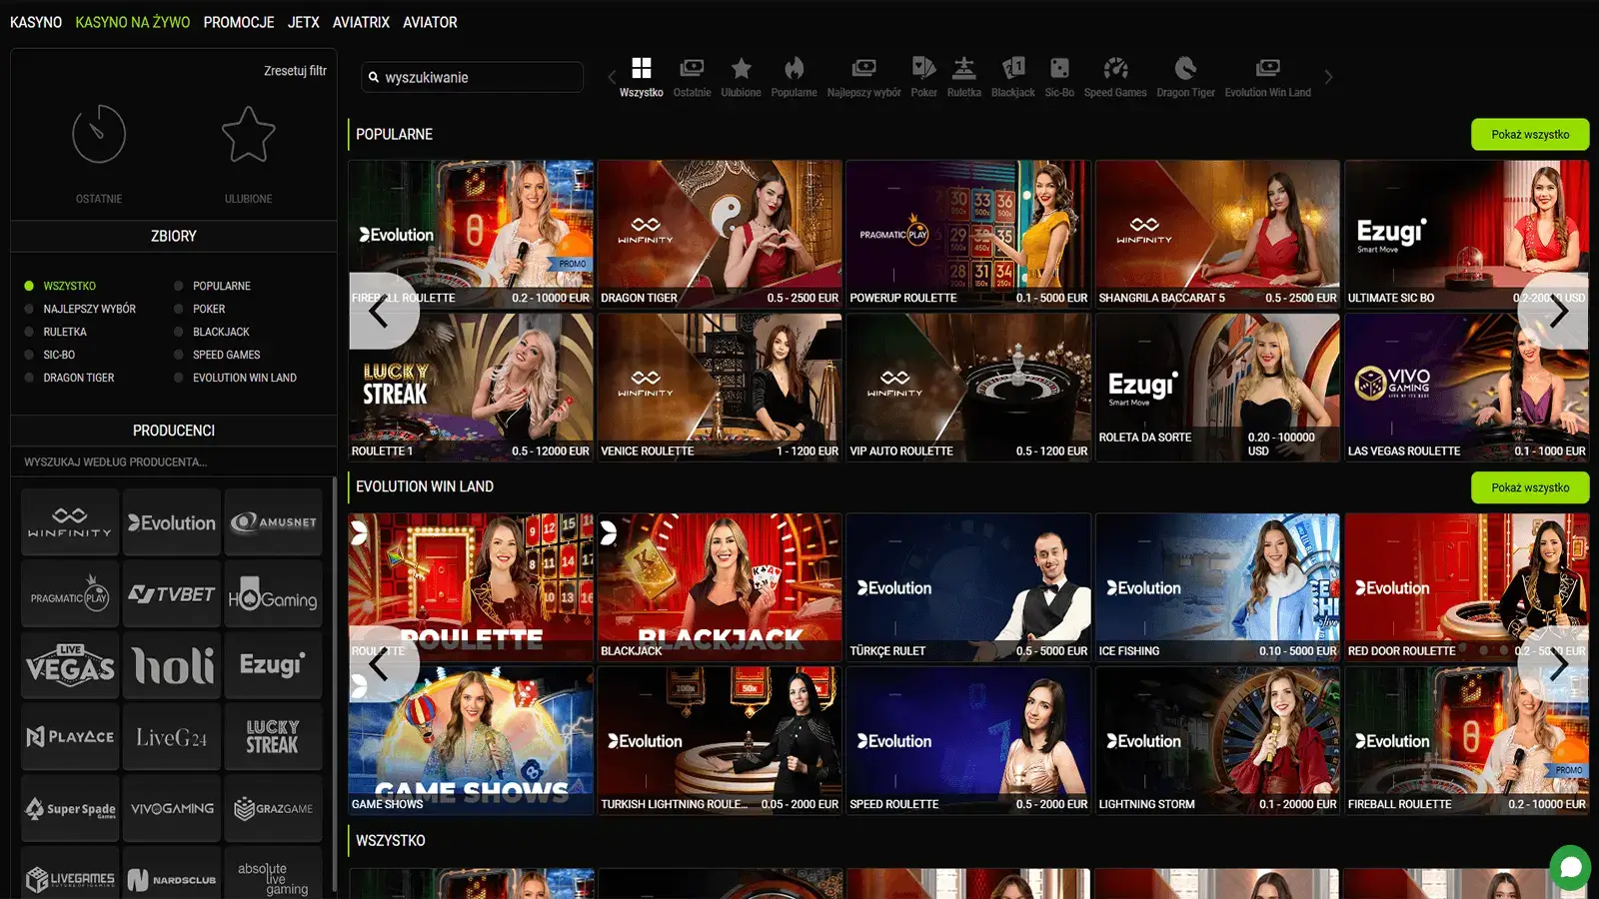The height and width of the screenshot is (899, 1599).
Task: Go to PROMOCJE in top menu
Action: pos(239,22)
